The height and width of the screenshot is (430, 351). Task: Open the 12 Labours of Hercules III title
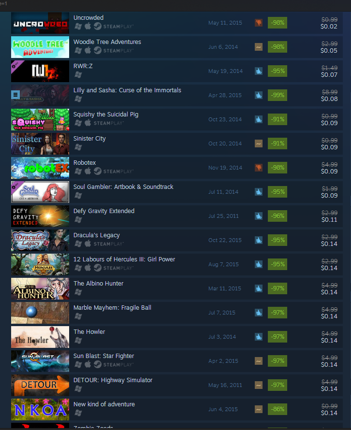[124, 259]
